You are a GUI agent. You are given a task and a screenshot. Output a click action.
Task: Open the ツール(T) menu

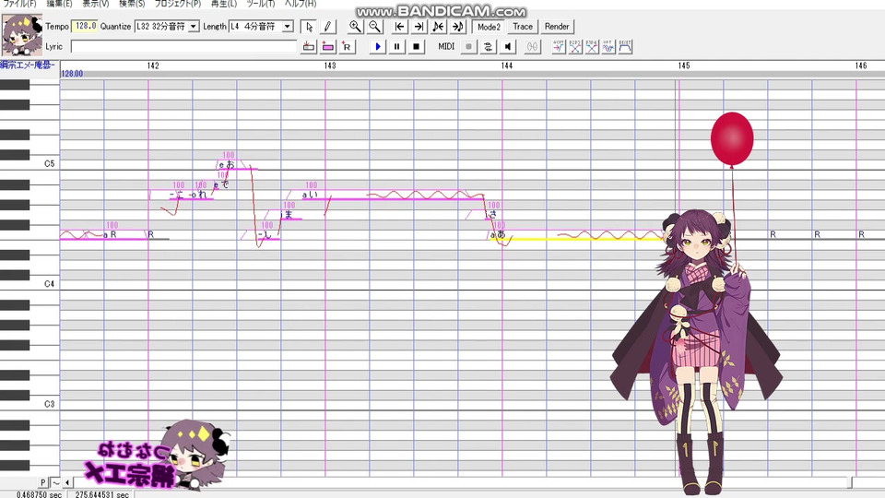260,4
